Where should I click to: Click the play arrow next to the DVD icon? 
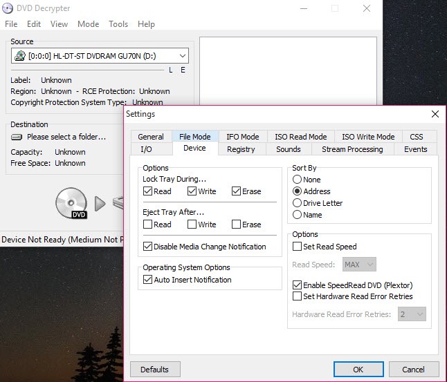point(100,204)
